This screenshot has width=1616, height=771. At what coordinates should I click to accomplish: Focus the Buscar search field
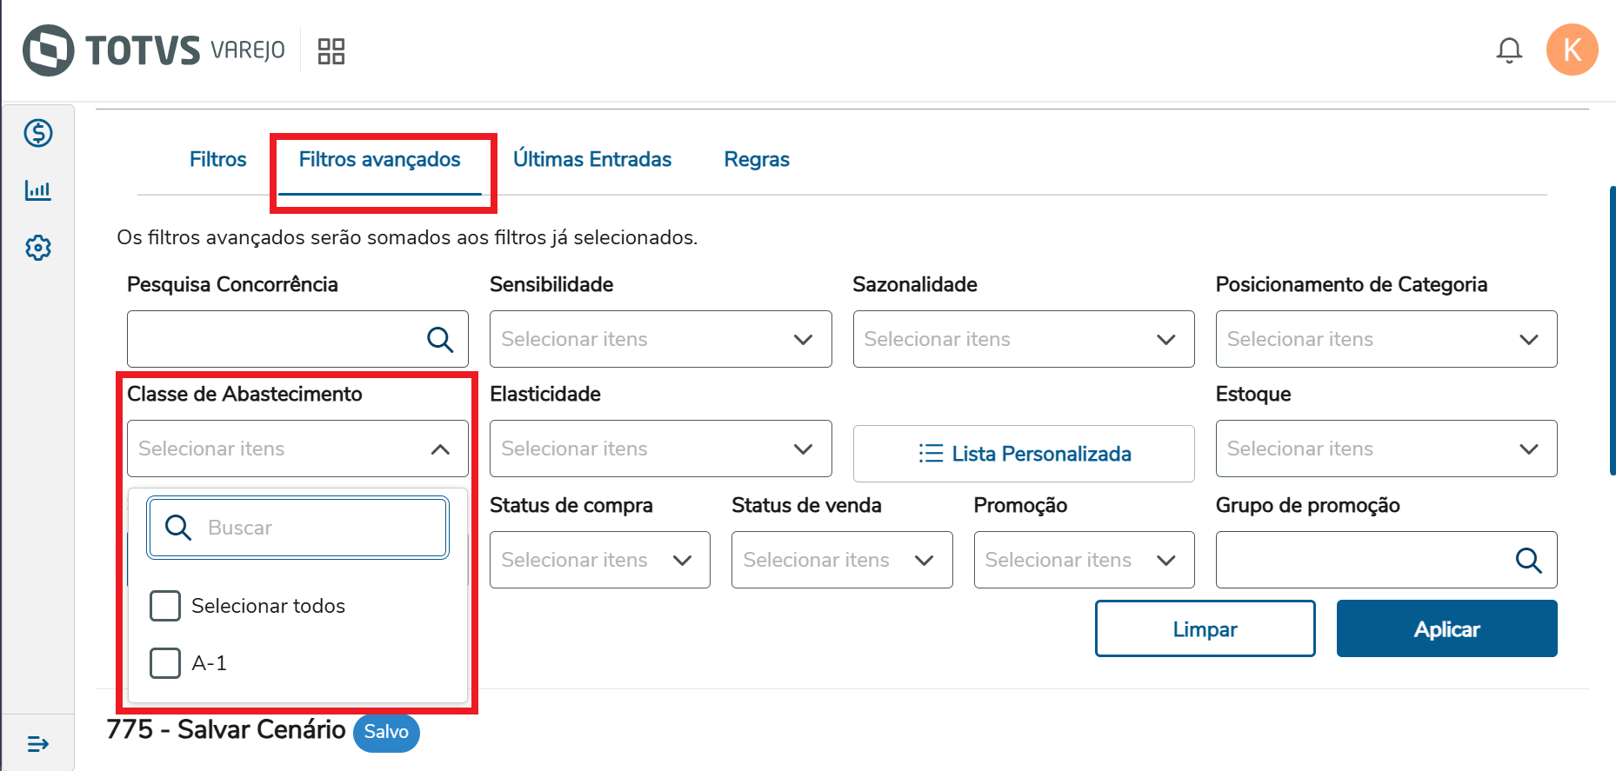click(x=322, y=528)
